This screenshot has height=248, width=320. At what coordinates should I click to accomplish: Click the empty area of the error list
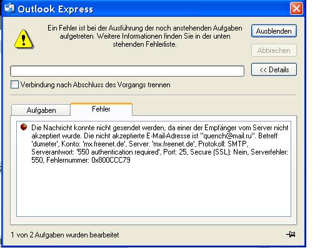154,190
